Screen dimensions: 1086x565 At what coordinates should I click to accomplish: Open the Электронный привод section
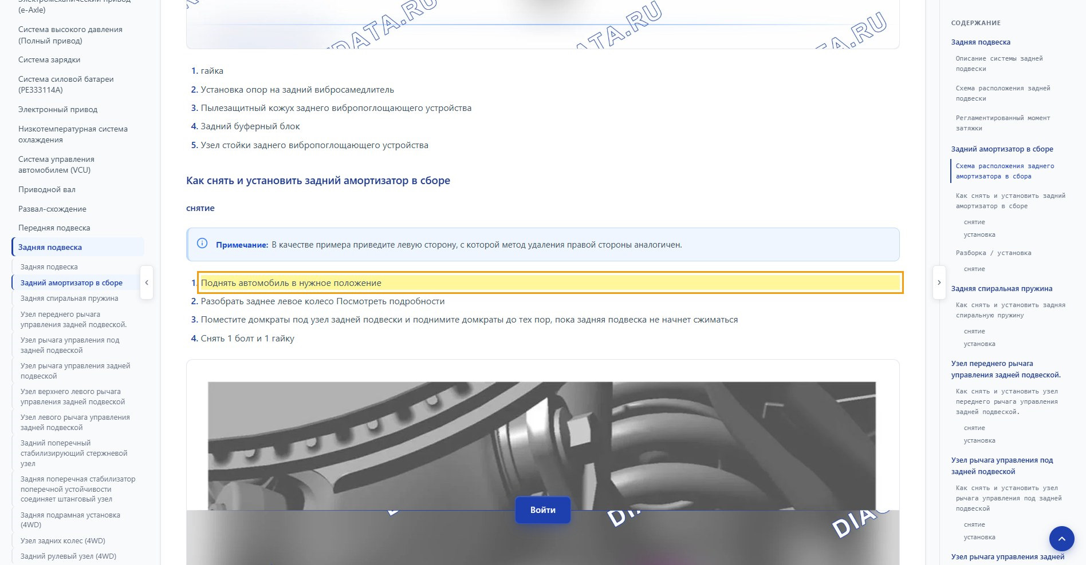58,109
